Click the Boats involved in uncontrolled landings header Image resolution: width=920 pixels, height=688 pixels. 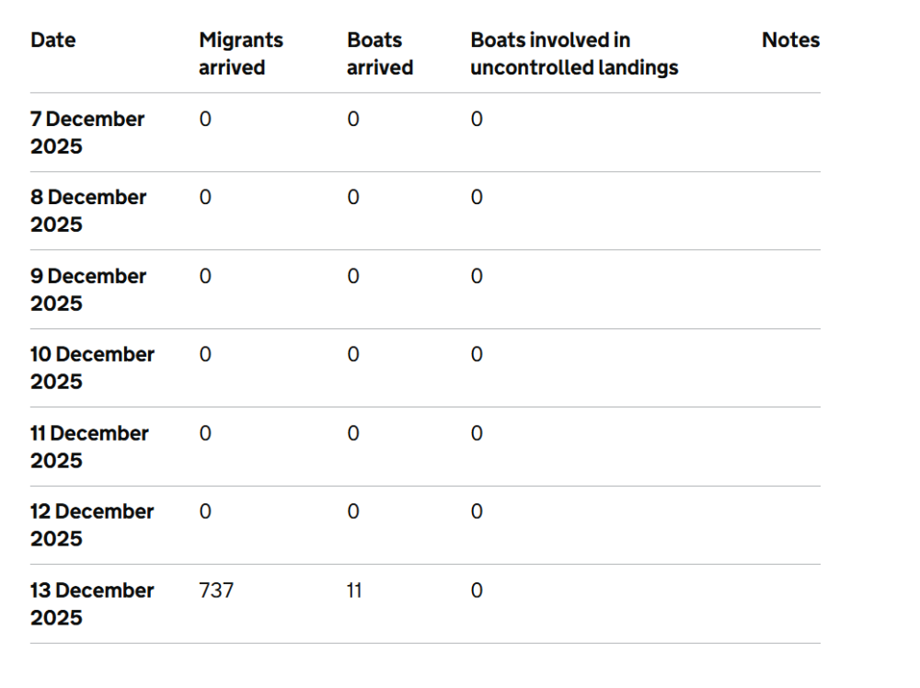pos(574,54)
